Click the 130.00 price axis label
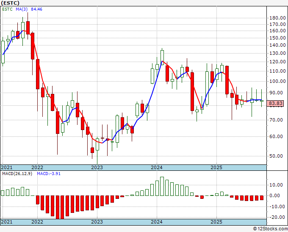 (x=277, y=53)
